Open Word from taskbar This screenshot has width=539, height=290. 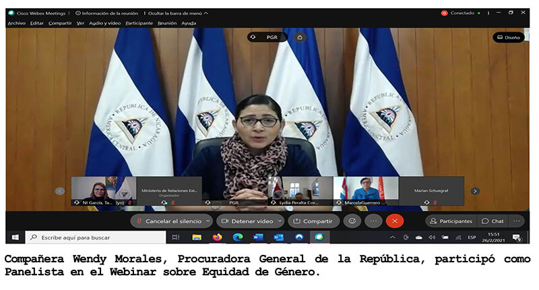tap(258, 237)
